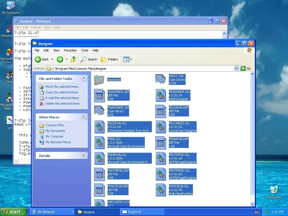Open the Back history dropdown arrow
Image resolution: width=288 pixels, height=216 pixels.
[x=52, y=59]
